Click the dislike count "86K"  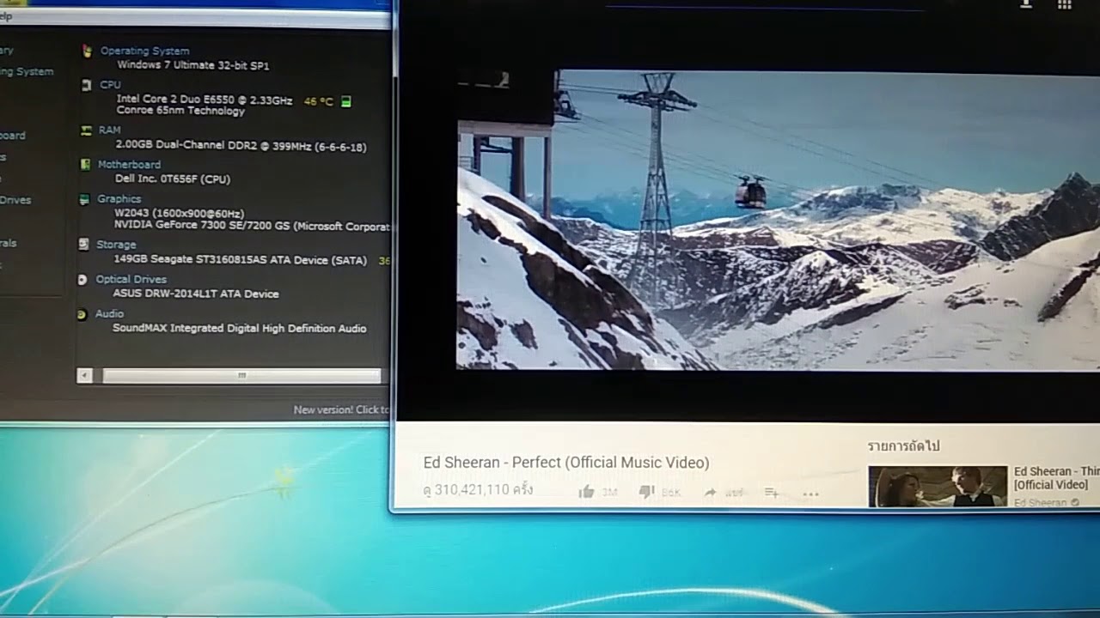(671, 493)
